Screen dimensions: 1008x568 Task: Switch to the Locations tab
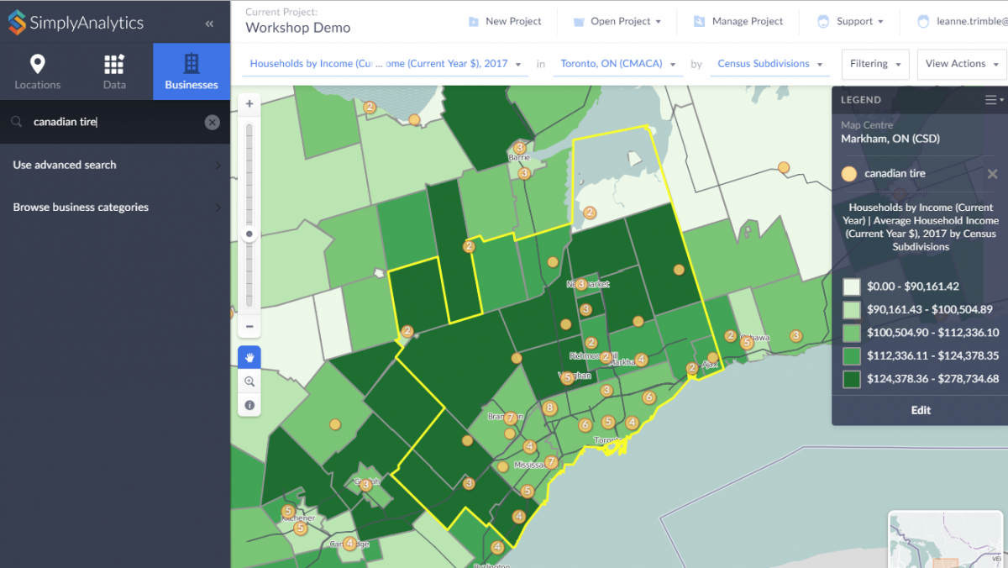pos(38,72)
